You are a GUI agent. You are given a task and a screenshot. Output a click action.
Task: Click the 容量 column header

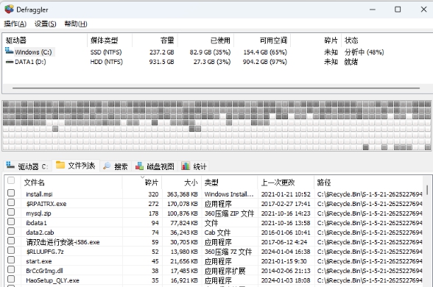point(155,40)
